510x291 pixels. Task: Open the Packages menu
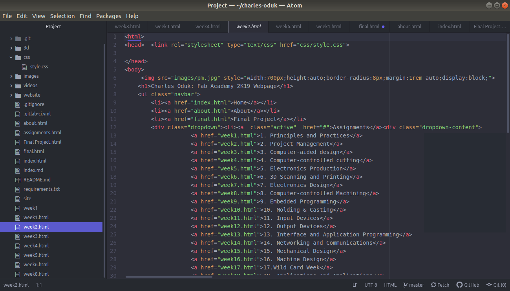point(109,16)
